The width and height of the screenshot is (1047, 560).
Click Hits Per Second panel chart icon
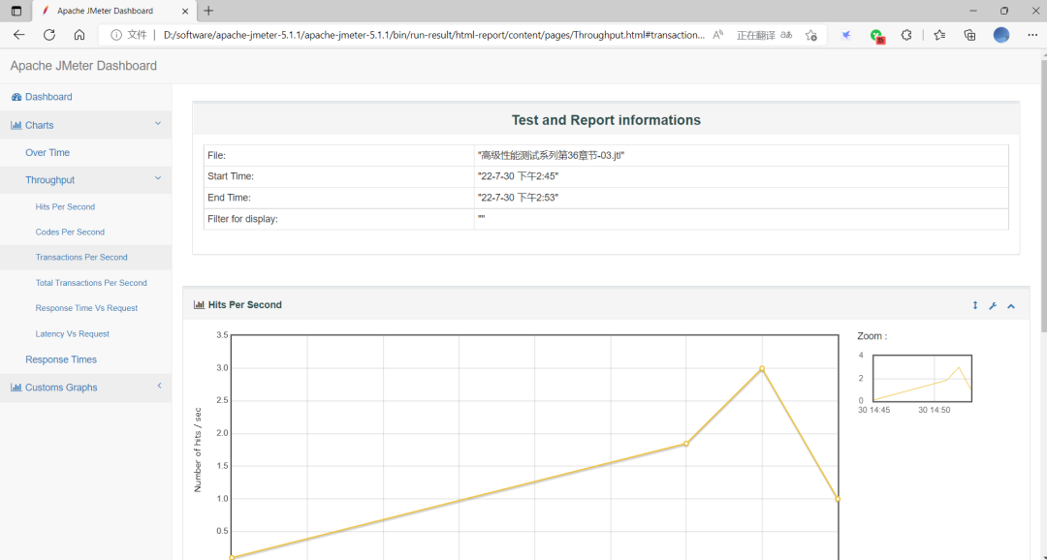click(x=199, y=304)
